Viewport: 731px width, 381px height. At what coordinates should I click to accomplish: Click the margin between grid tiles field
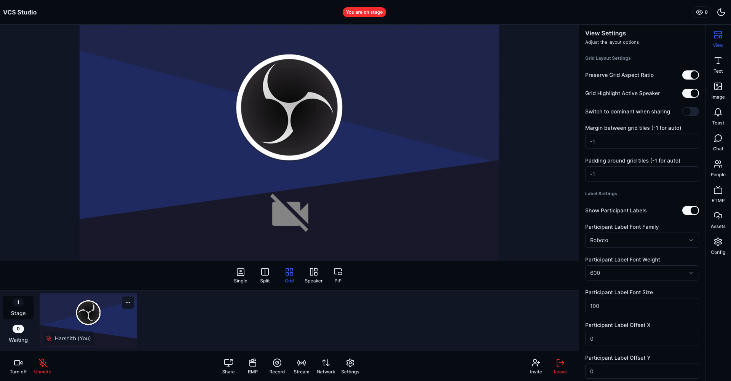[x=642, y=141]
